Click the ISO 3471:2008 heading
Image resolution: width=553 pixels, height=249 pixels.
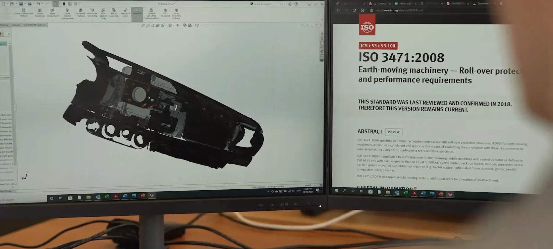401,58
